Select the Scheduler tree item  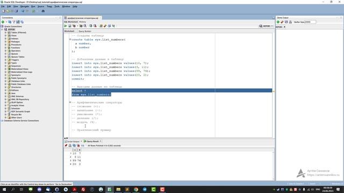[x=16, y=108]
